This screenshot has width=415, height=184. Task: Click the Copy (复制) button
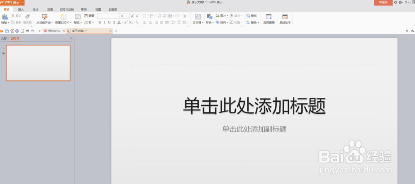pyautogui.click(x=16, y=23)
